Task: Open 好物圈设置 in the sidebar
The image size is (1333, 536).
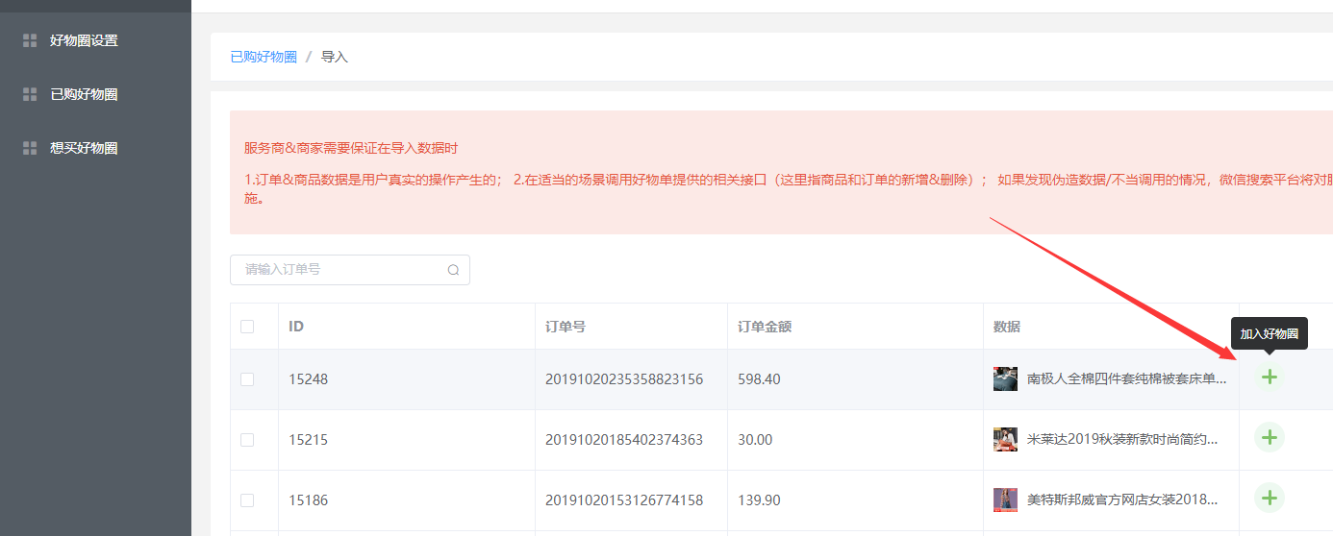Action: (84, 40)
